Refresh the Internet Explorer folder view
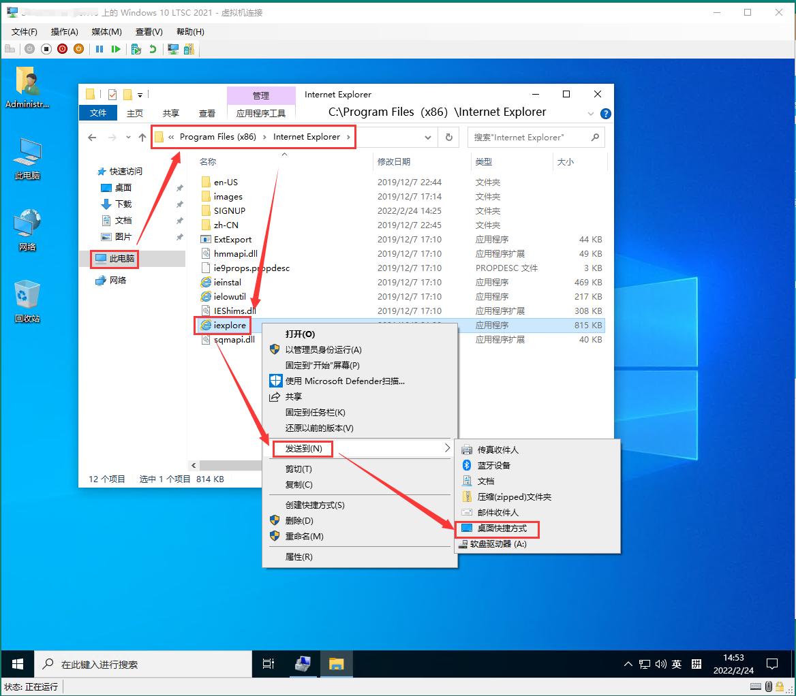The height and width of the screenshot is (696, 796). tap(448, 137)
